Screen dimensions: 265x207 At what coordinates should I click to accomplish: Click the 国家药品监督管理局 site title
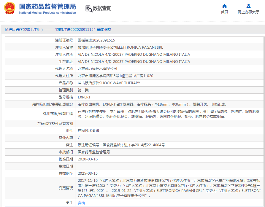[47, 7]
